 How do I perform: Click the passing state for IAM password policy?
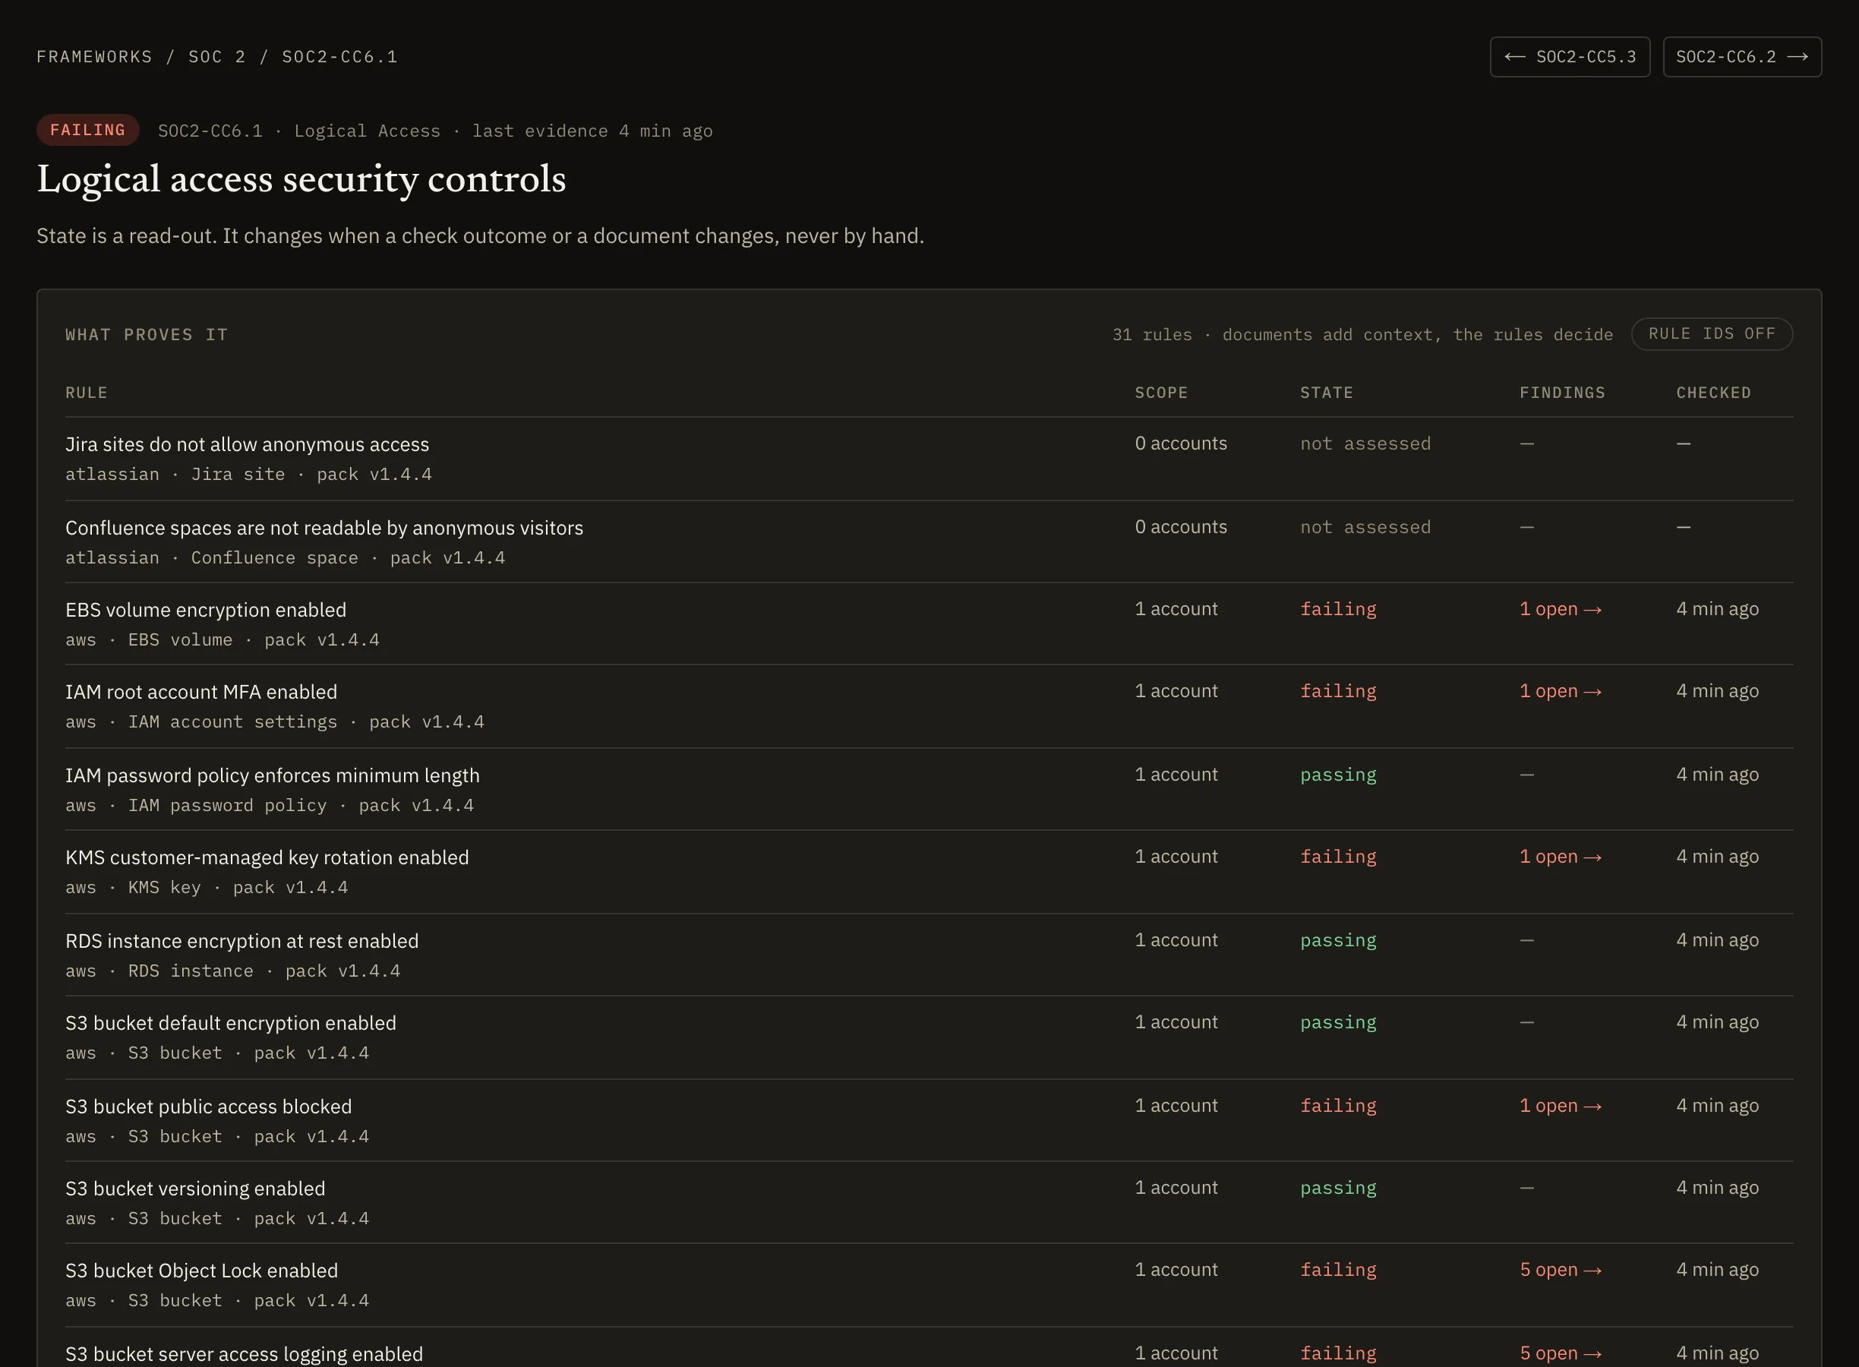tap(1338, 775)
